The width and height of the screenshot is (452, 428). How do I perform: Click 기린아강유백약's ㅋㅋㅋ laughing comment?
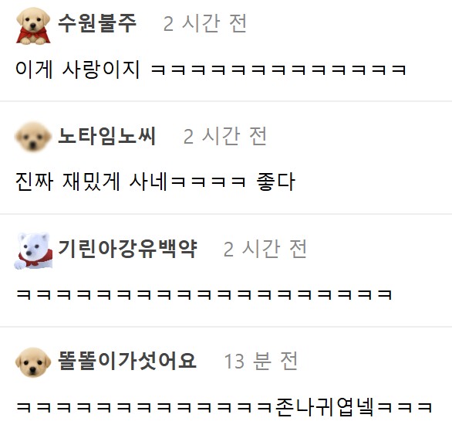coord(204,295)
